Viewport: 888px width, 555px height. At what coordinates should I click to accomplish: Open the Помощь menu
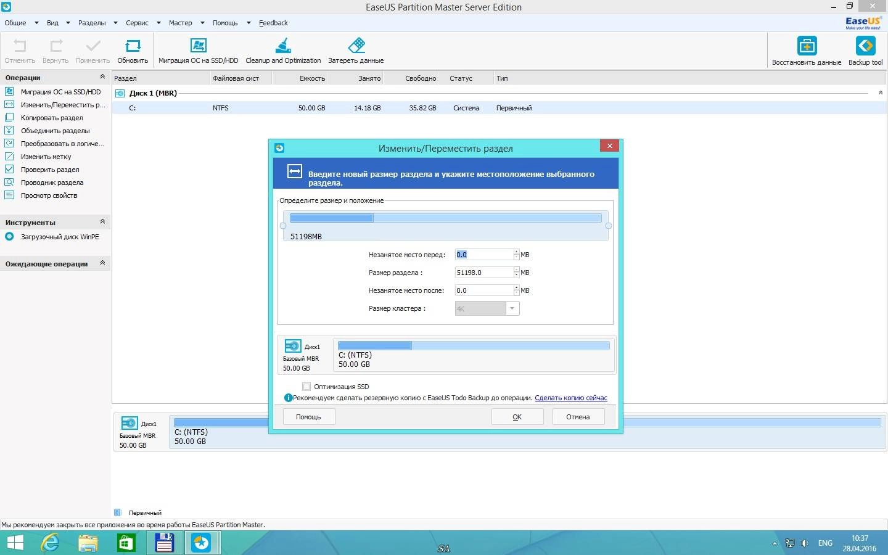(225, 23)
